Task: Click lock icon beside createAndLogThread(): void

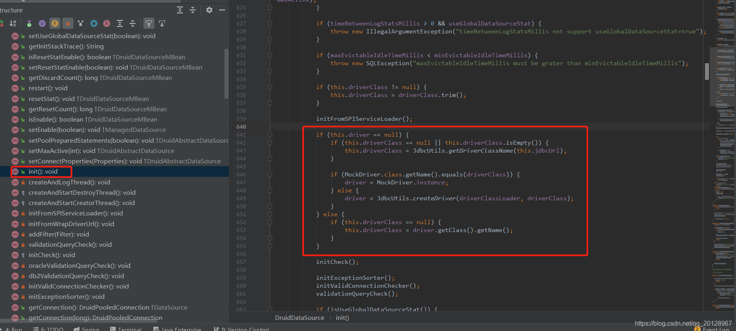Action: pyautogui.click(x=23, y=182)
